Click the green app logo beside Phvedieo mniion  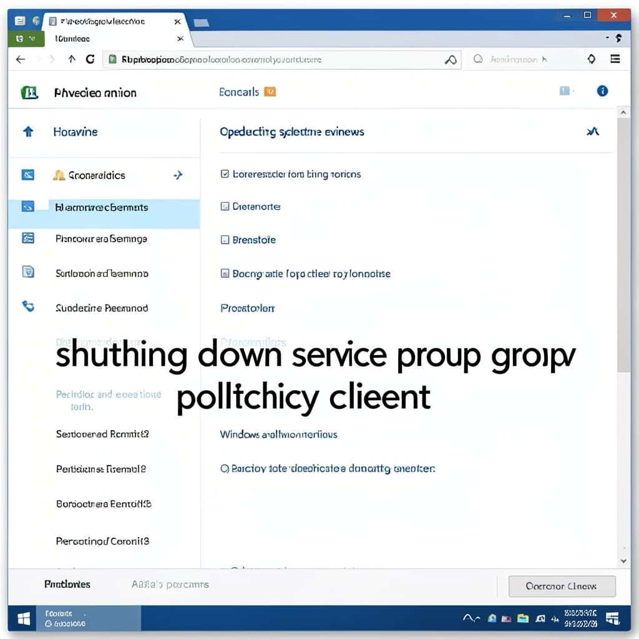[x=29, y=92]
